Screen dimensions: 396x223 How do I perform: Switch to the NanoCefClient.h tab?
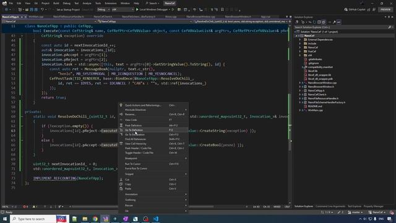[103, 17]
